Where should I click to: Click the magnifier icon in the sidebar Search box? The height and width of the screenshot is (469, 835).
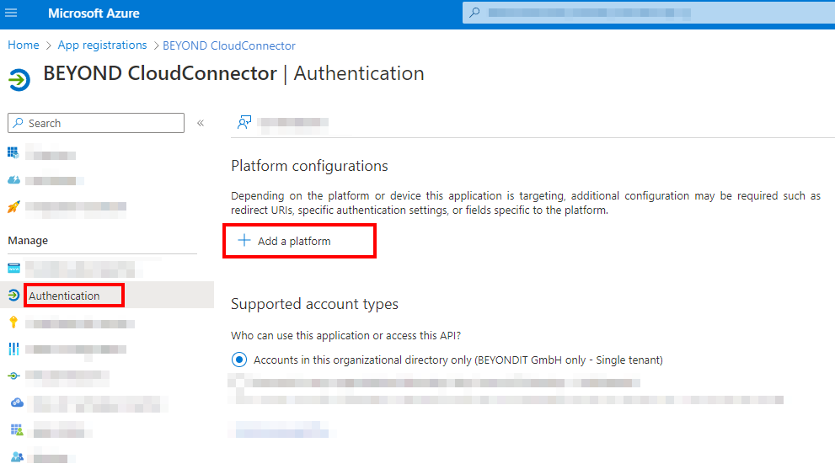coord(19,123)
